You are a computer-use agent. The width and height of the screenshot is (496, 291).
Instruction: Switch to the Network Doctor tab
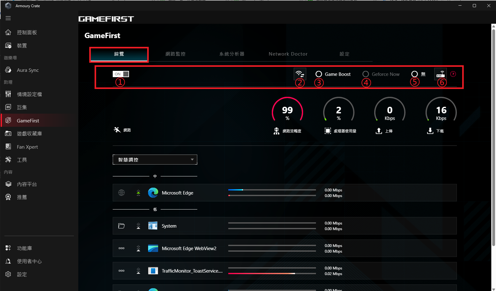pos(288,54)
